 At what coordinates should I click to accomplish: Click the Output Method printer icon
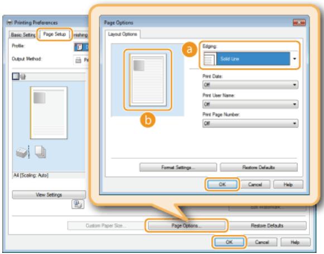[78, 60]
